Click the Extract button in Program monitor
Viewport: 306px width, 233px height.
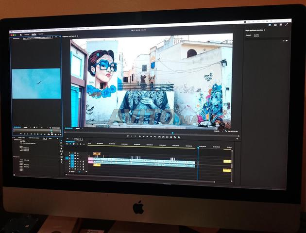pyautogui.click(x=163, y=137)
